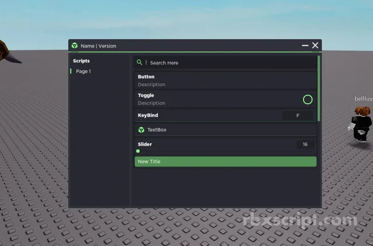This screenshot has height=246, width=373.
Task: Click the Name | Version title text
Action: click(x=98, y=46)
